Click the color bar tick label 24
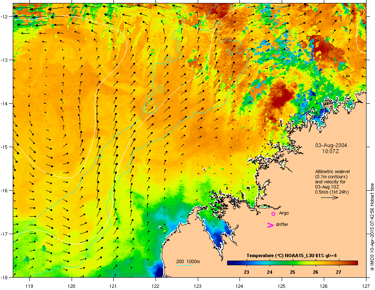The width and height of the screenshot is (375, 290). 269,272
